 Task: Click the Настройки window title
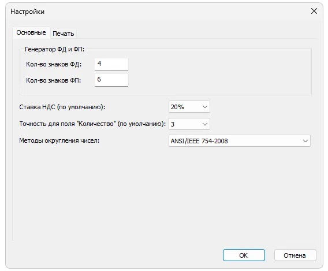coord(27,12)
